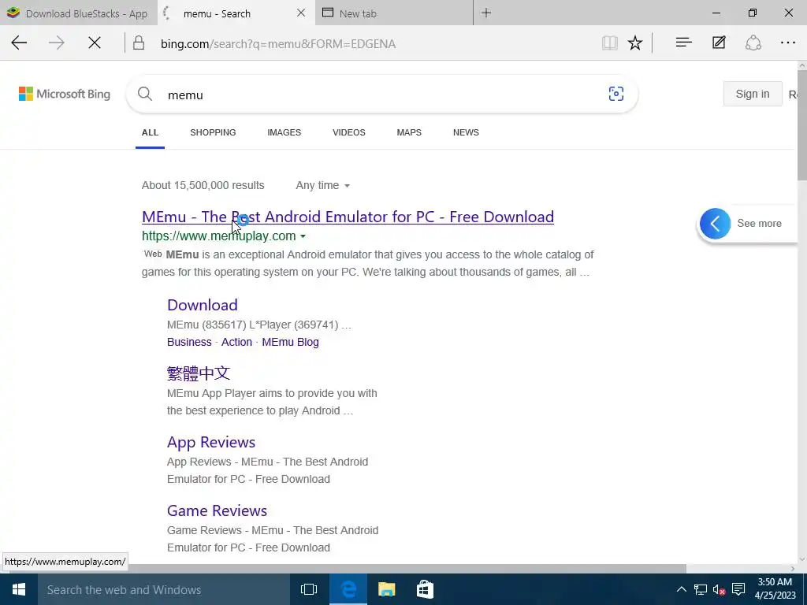807x605 pixels.
Task: Select the ALL search category
Action: coord(150,132)
